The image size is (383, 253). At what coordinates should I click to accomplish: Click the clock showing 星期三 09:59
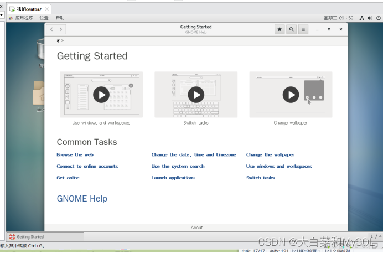[x=339, y=18]
